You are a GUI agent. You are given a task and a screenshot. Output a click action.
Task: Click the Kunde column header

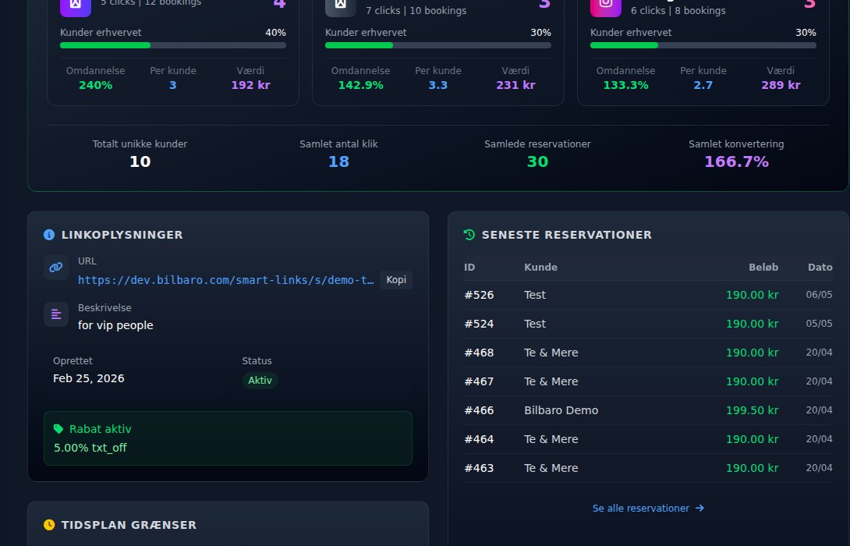click(541, 268)
